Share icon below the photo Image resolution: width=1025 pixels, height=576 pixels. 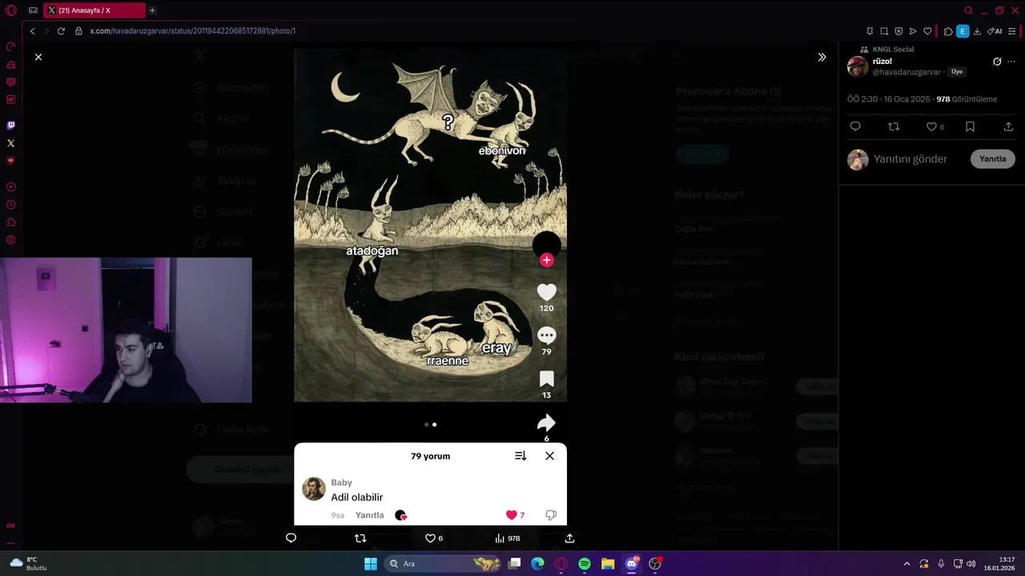(569, 538)
